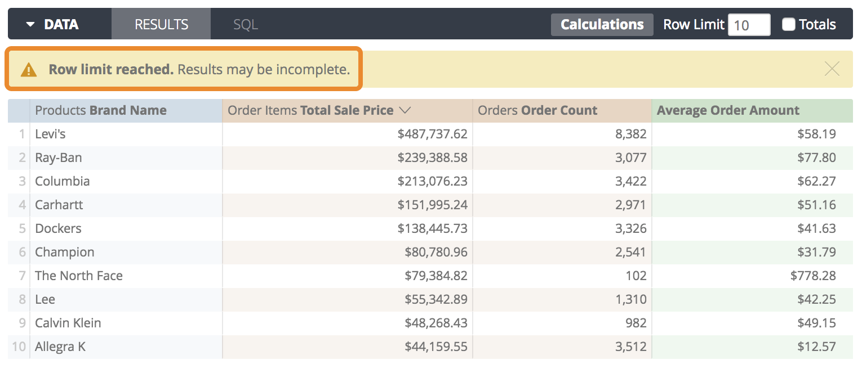Click the Products Brand Name column header

point(126,110)
